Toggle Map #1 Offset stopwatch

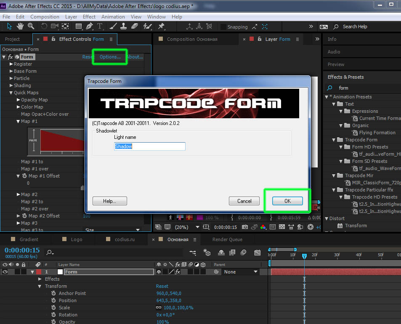pyautogui.click(x=24, y=176)
